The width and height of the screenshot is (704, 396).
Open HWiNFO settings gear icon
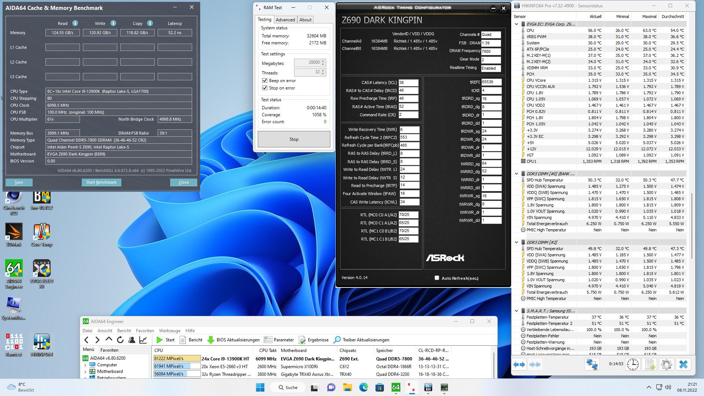click(x=666, y=364)
